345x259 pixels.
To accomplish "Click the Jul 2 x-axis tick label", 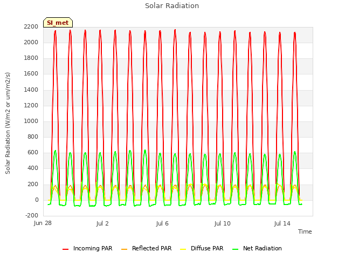I will 102,223.
